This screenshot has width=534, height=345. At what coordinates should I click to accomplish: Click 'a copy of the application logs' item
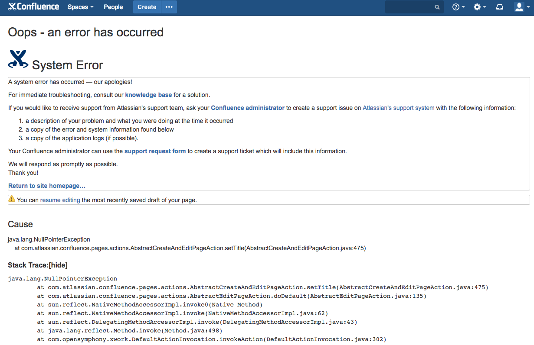coord(82,138)
